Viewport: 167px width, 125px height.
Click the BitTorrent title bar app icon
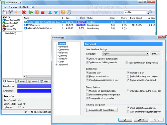pyautogui.click(x=3, y=2)
